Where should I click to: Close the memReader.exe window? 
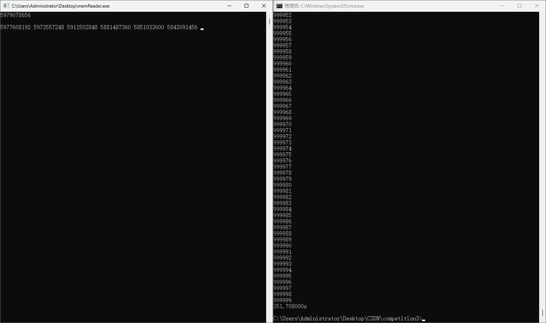pyautogui.click(x=264, y=6)
